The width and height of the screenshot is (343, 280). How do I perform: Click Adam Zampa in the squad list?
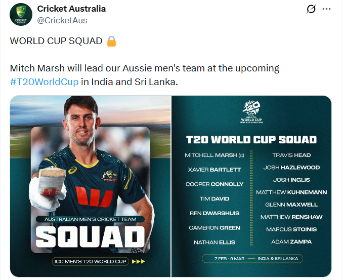(x=291, y=242)
